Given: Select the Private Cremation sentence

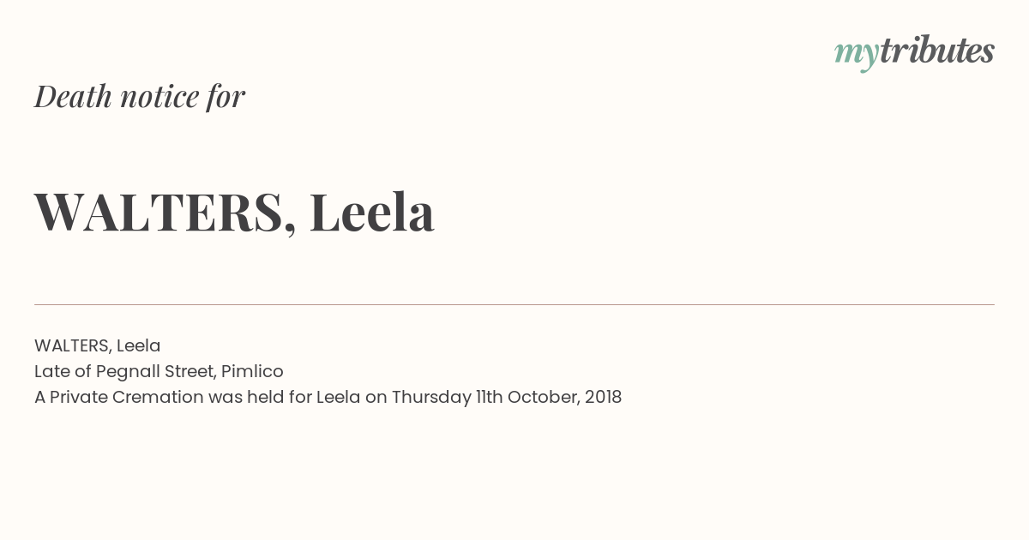Looking at the screenshot, I should point(328,397).
